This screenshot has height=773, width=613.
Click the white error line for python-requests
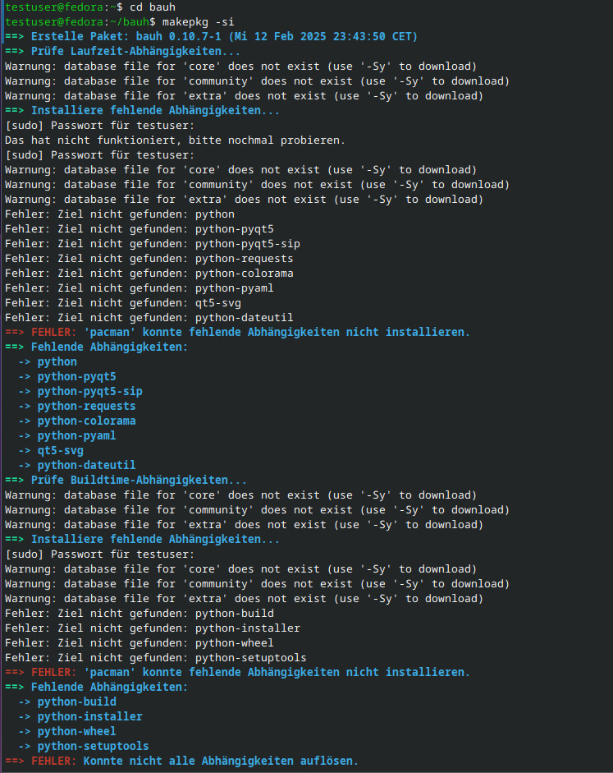pos(149,259)
